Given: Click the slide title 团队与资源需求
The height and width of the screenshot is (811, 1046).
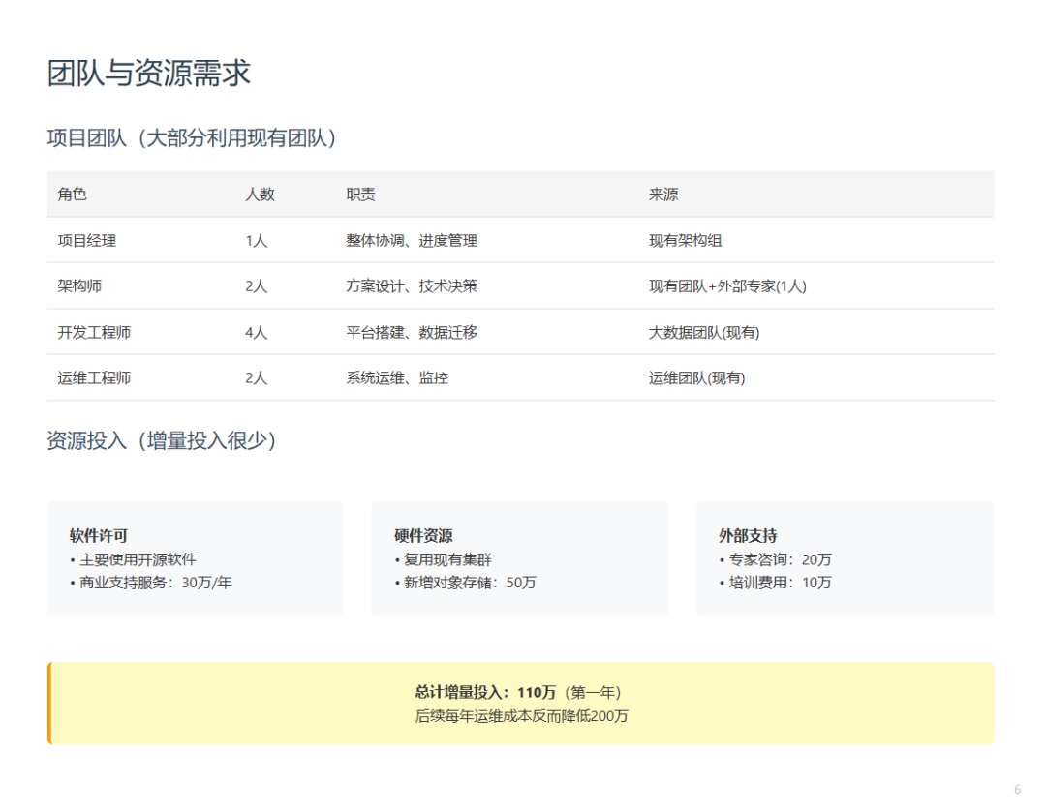Looking at the screenshot, I should pyautogui.click(x=149, y=73).
